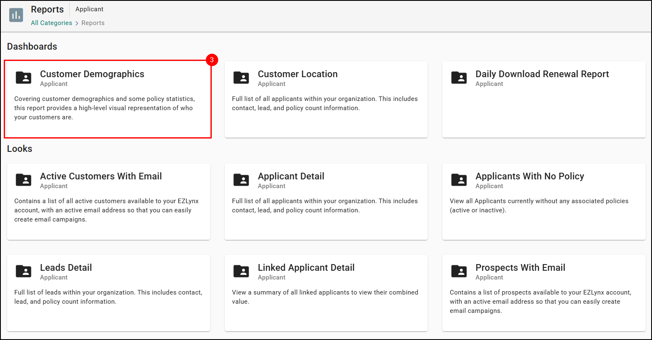Click the Customer Demographics folder icon
652x340 pixels.
click(23, 78)
